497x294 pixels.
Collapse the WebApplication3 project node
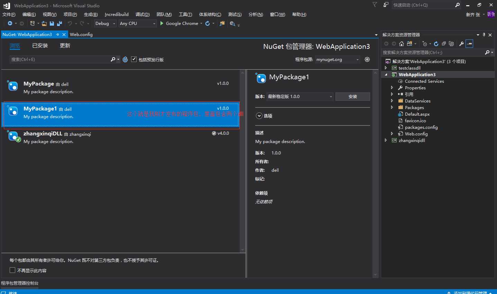(x=386, y=74)
